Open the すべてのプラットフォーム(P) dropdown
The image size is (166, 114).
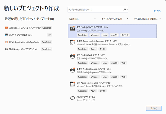[x=115, y=19]
